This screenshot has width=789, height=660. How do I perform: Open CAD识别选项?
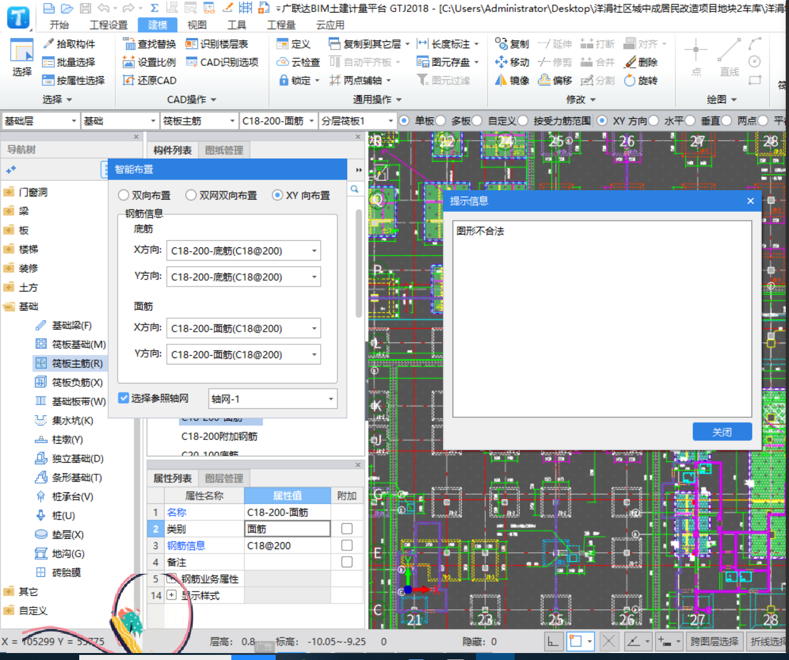(x=222, y=62)
